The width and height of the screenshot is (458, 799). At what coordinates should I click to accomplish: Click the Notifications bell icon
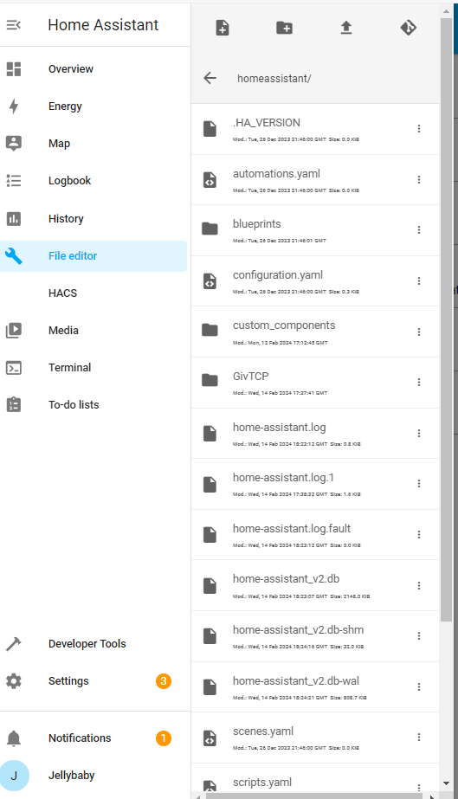tap(14, 738)
